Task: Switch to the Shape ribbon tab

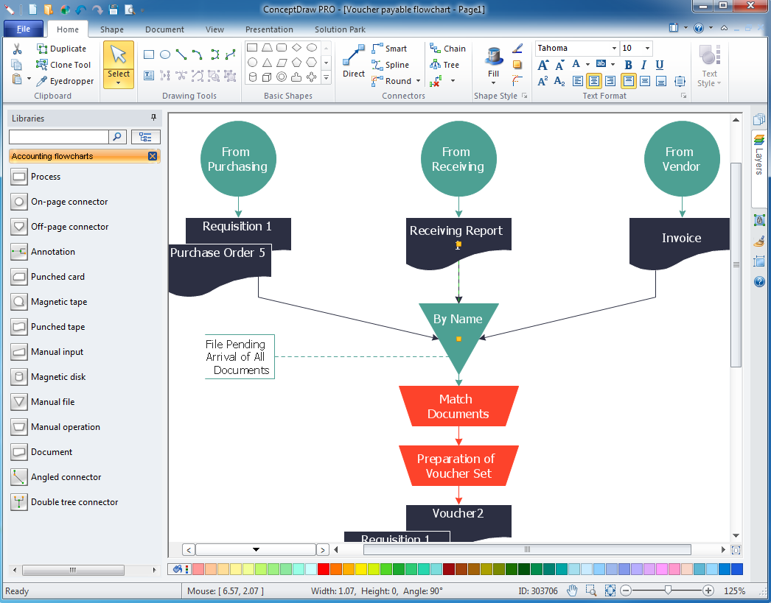Action: (x=112, y=29)
